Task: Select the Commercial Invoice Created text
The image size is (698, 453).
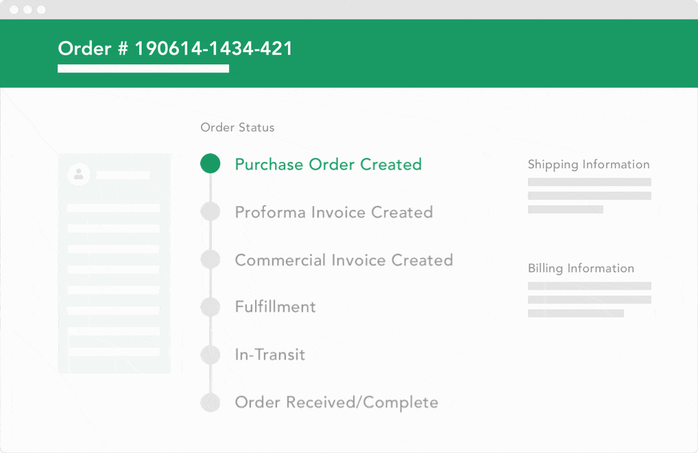Action: 344,260
